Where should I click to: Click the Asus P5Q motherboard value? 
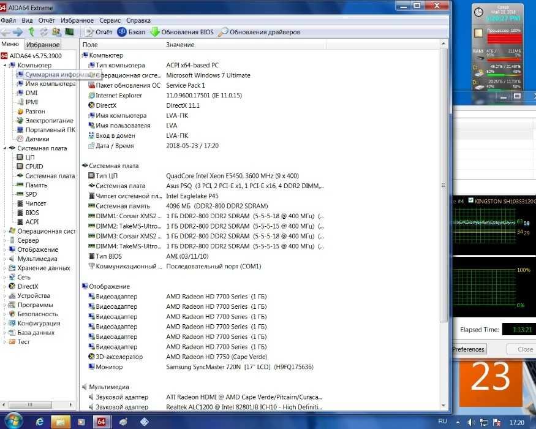(245, 186)
